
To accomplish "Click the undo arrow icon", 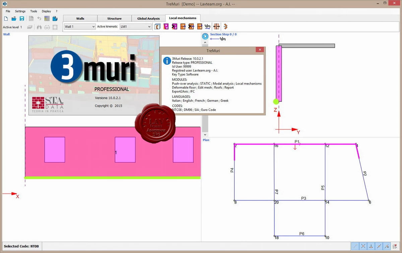I will [39, 19].
